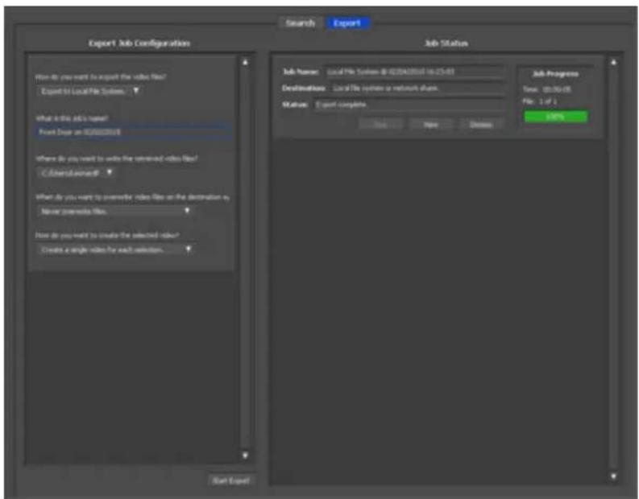Click the configuration panel scroll-up arrow
This screenshot has width=639, height=499.
coord(245,62)
